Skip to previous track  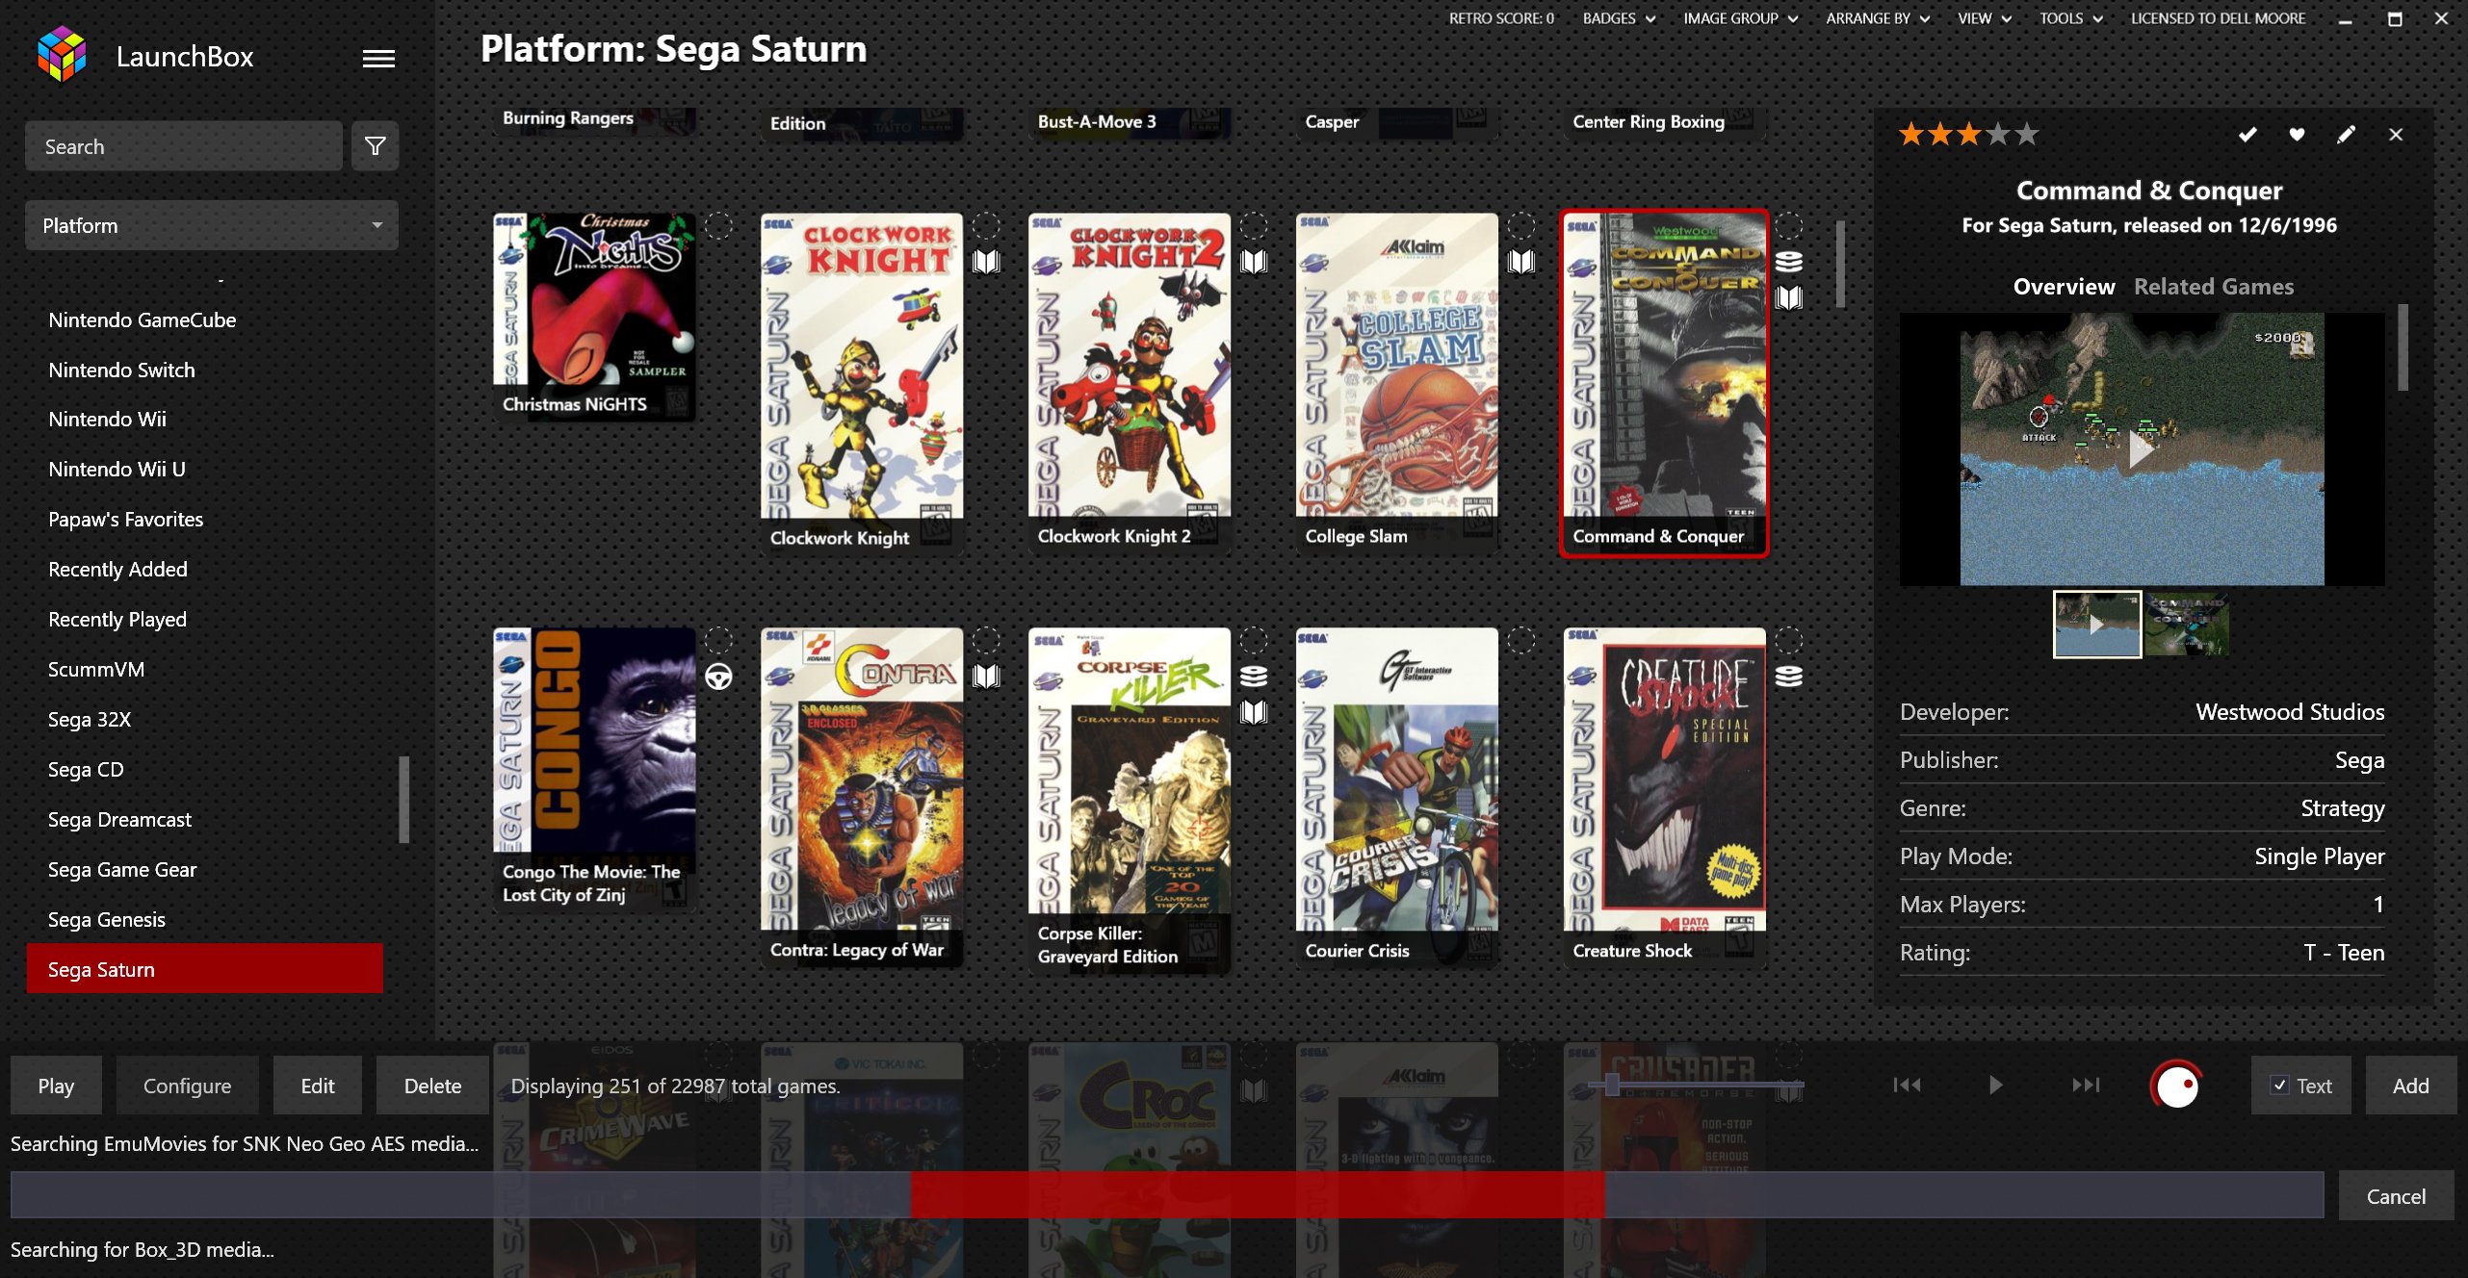click(x=1907, y=1086)
